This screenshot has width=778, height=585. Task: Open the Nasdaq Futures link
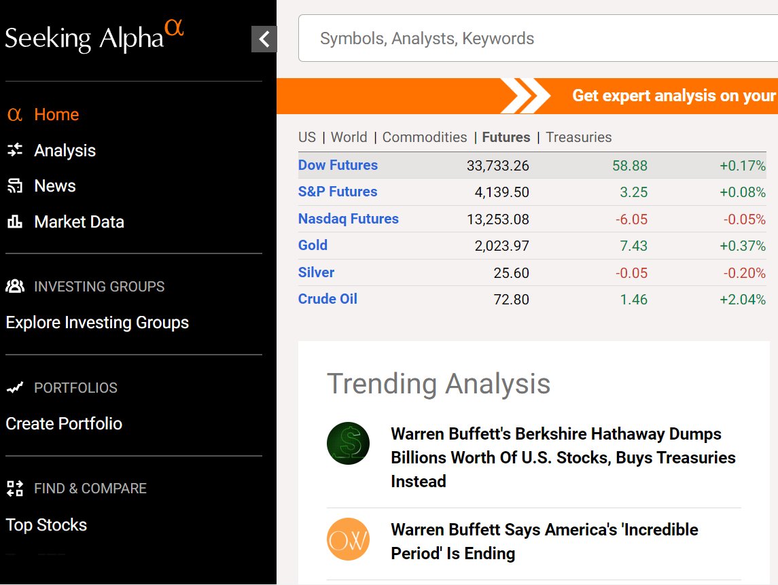coord(349,219)
